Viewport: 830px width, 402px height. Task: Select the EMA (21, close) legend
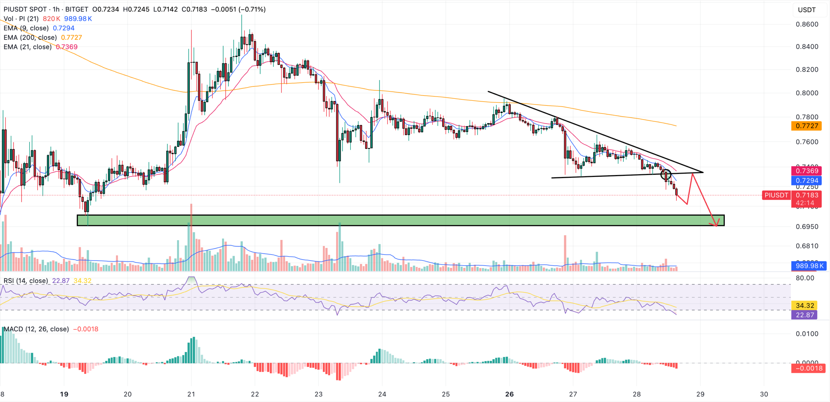tap(28, 47)
